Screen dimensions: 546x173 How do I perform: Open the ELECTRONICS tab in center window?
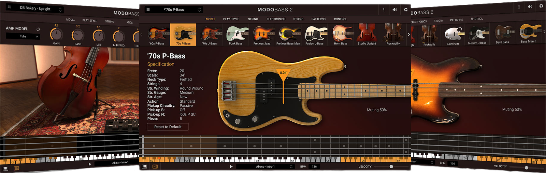(276, 19)
